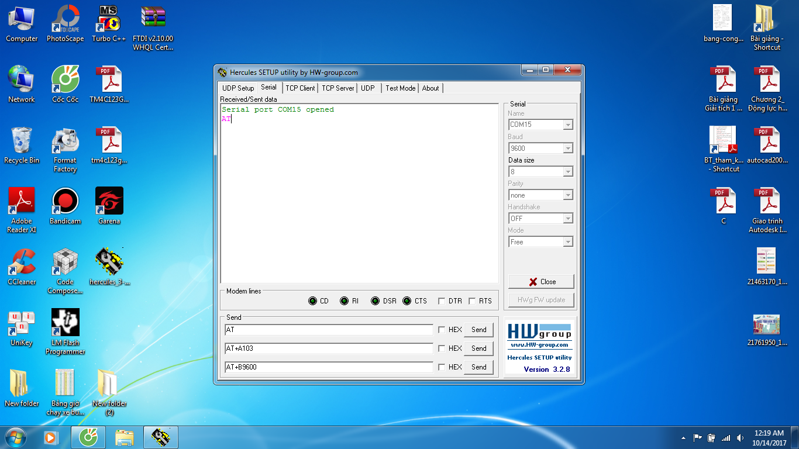Open the Handshake OFF dropdown

click(x=567, y=219)
